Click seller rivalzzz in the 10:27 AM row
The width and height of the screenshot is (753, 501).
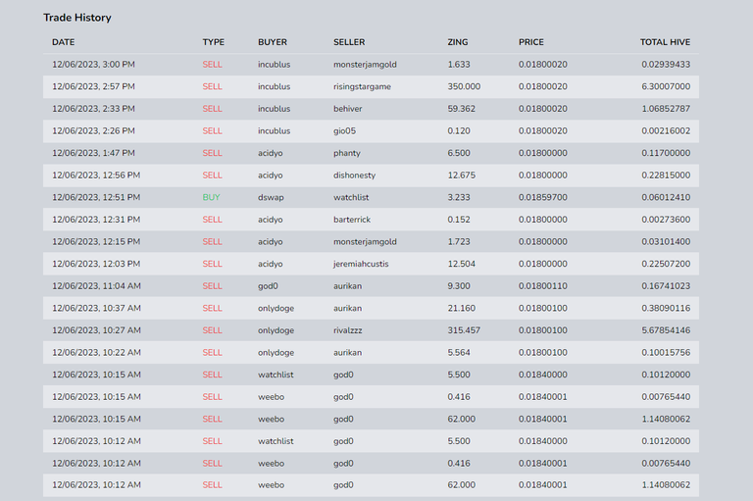[x=348, y=330]
